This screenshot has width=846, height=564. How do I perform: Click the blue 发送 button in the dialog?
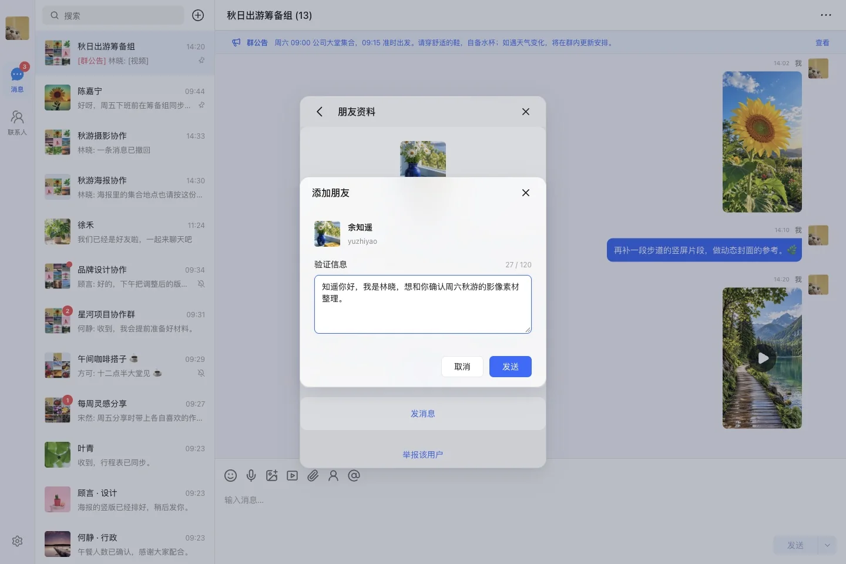[x=511, y=367]
